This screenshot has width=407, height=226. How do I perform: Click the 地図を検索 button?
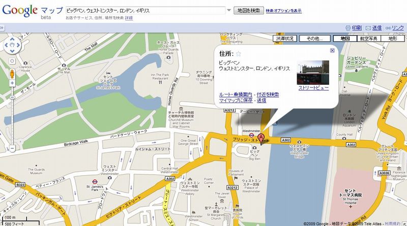(249, 11)
